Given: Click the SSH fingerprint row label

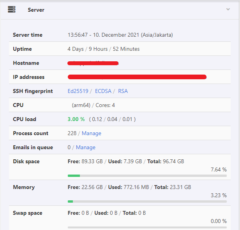Looking at the screenshot, I should (33, 91).
